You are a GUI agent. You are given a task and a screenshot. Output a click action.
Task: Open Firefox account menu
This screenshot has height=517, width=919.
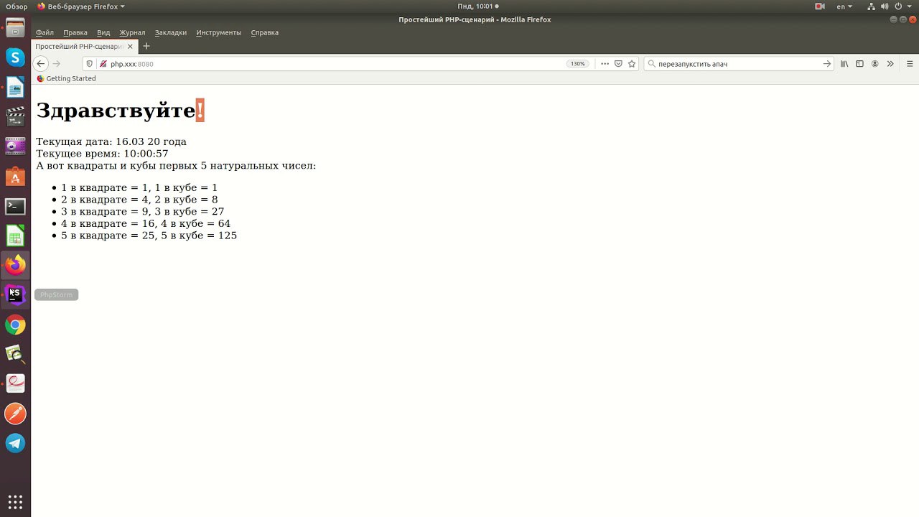coord(874,64)
